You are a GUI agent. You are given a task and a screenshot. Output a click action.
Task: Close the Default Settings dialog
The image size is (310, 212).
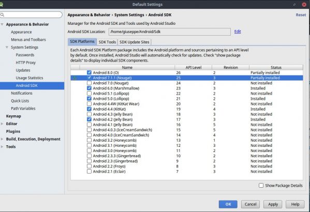tap(304, 4)
